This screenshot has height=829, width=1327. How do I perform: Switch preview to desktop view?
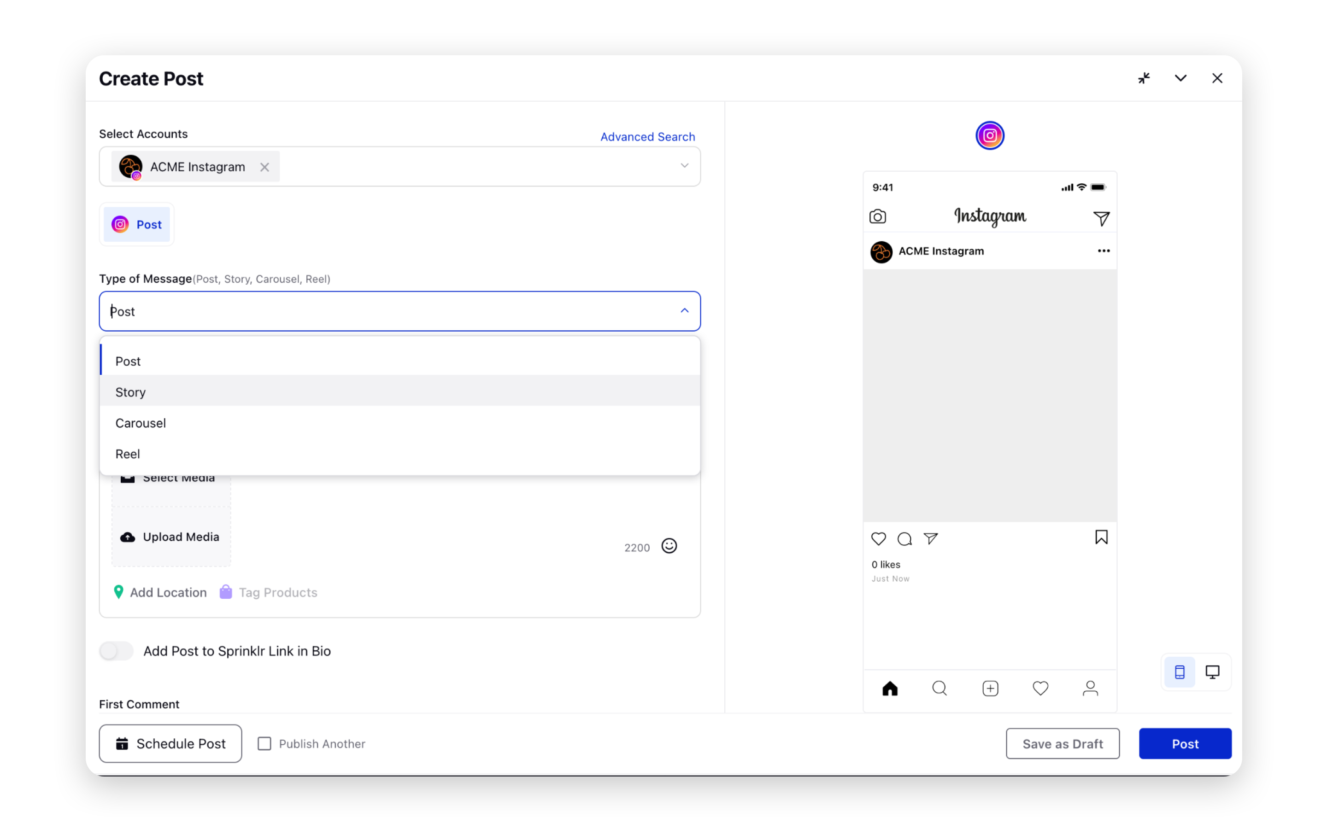pyautogui.click(x=1212, y=671)
